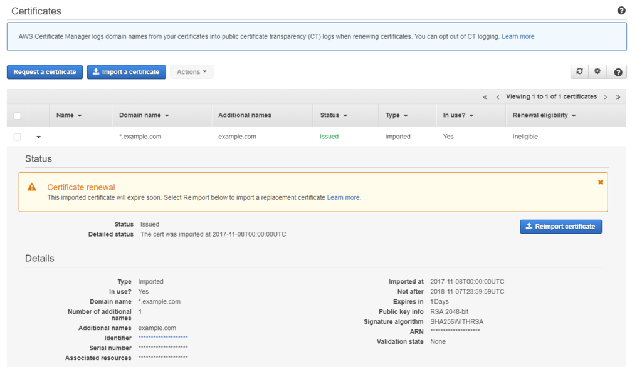Viewport: 642px width, 367px height.
Task: Click the masked ARN value
Action: click(x=455, y=331)
